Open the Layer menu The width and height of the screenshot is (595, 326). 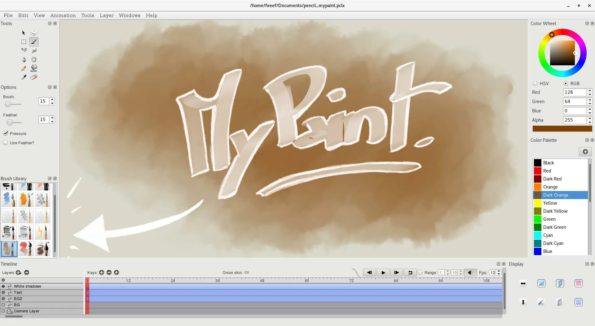coord(106,15)
